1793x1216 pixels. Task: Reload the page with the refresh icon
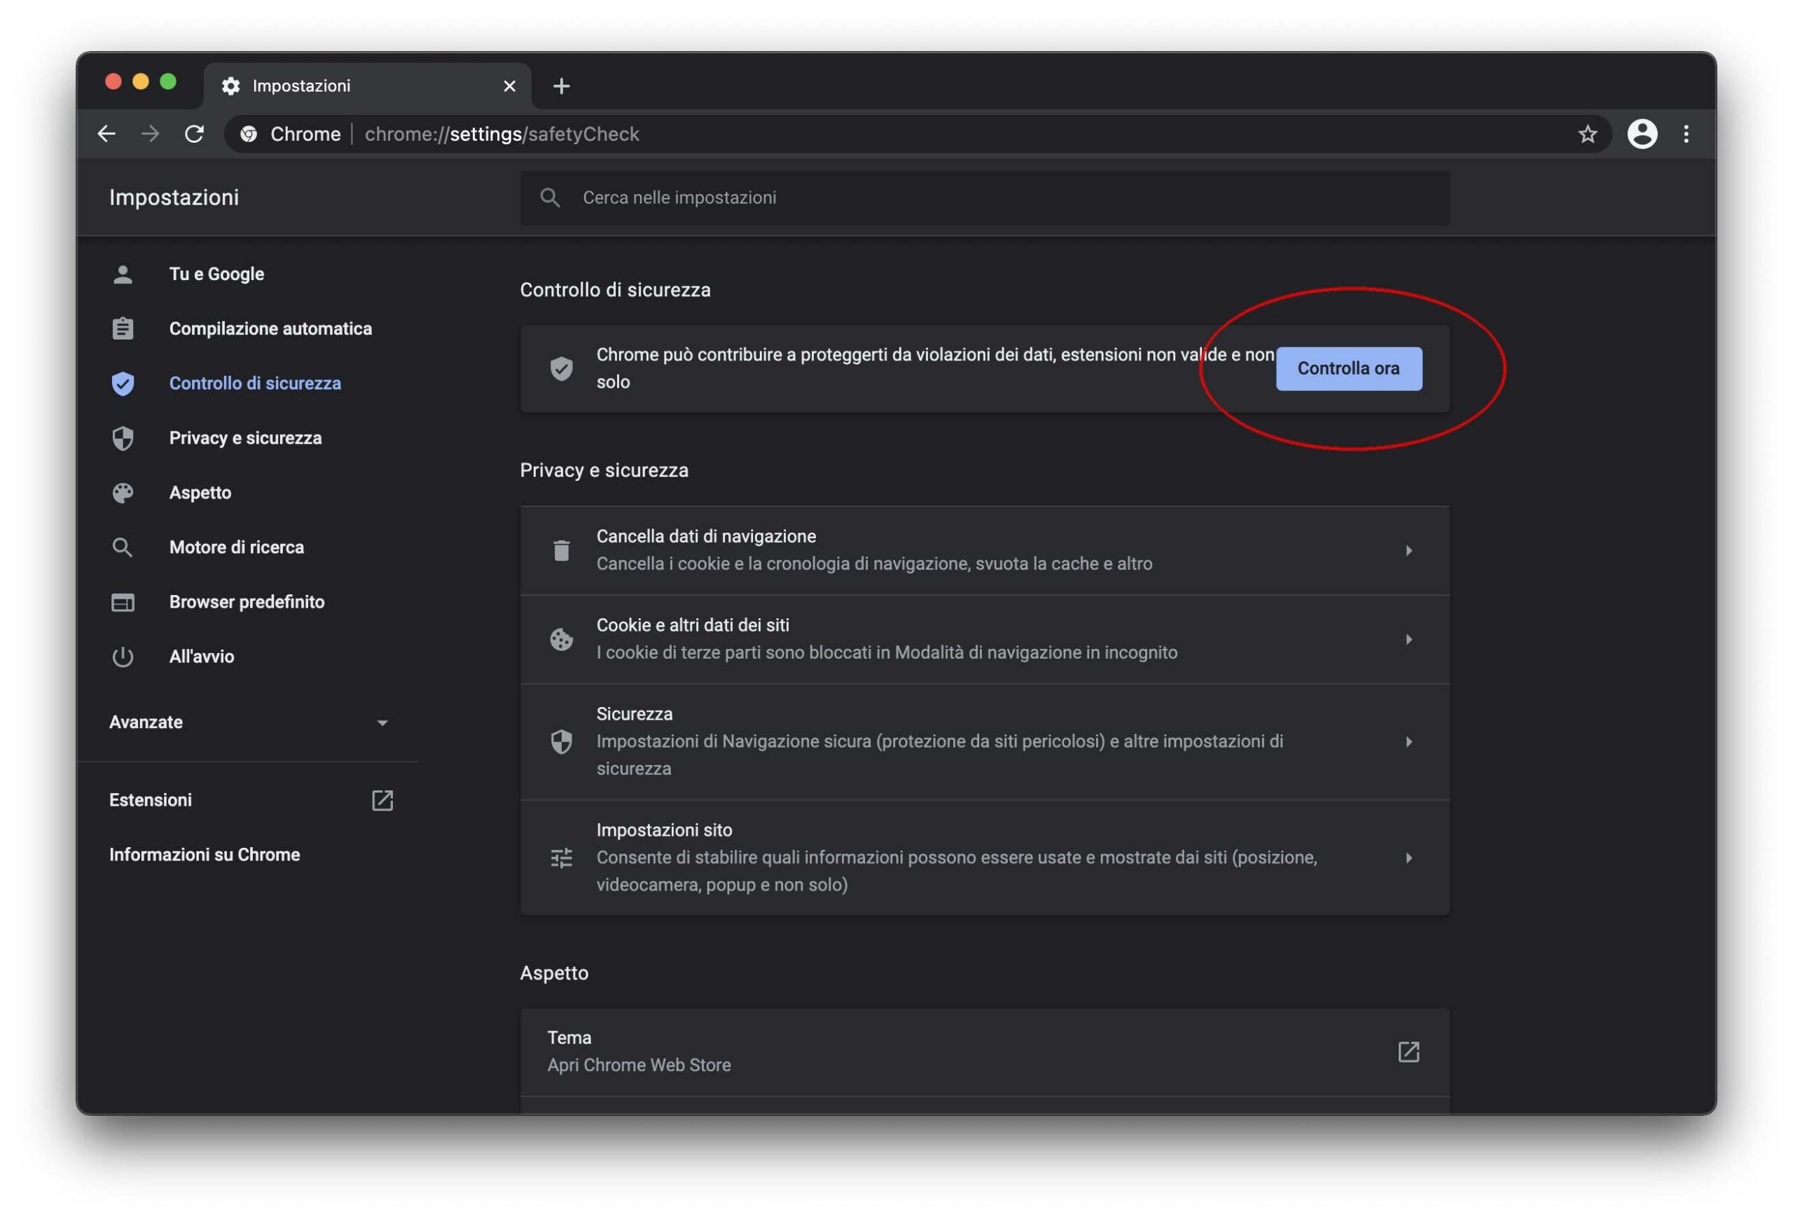click(195, 134)
